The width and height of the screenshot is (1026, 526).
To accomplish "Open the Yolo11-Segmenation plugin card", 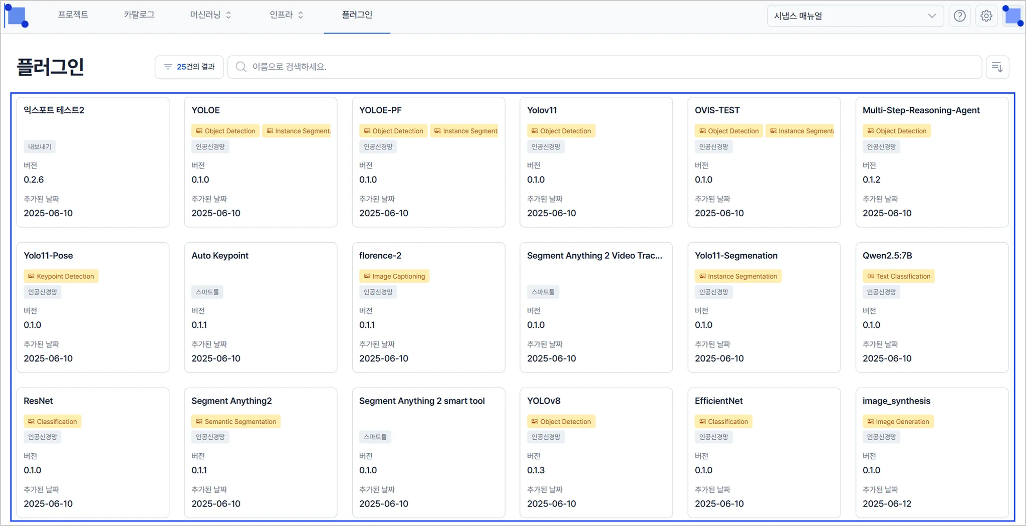I will pyautogui.click(x=764, y=307).
